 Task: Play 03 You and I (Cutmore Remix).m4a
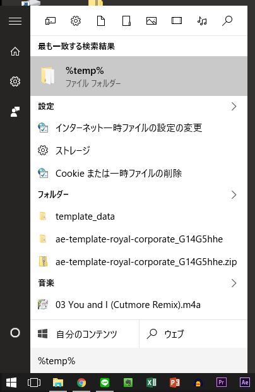click(x=139, y=305)
